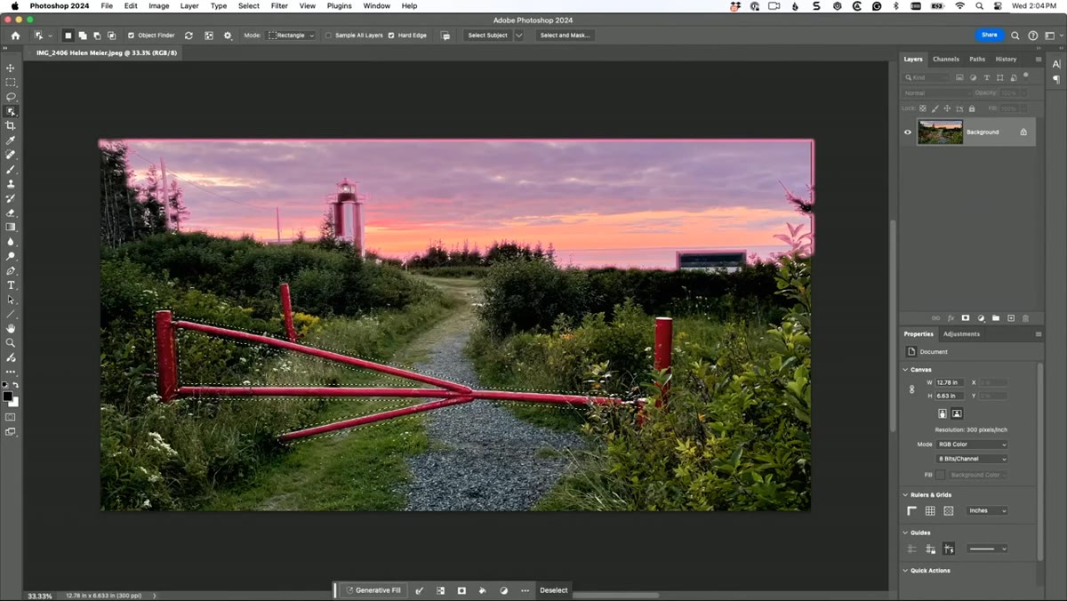
Task: Select the Eyedropper tool
Action: pyautogui.click(x=11, y=140)
